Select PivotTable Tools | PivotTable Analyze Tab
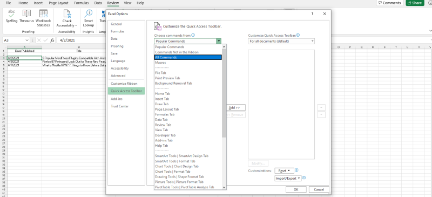 [x=188, y=187]
